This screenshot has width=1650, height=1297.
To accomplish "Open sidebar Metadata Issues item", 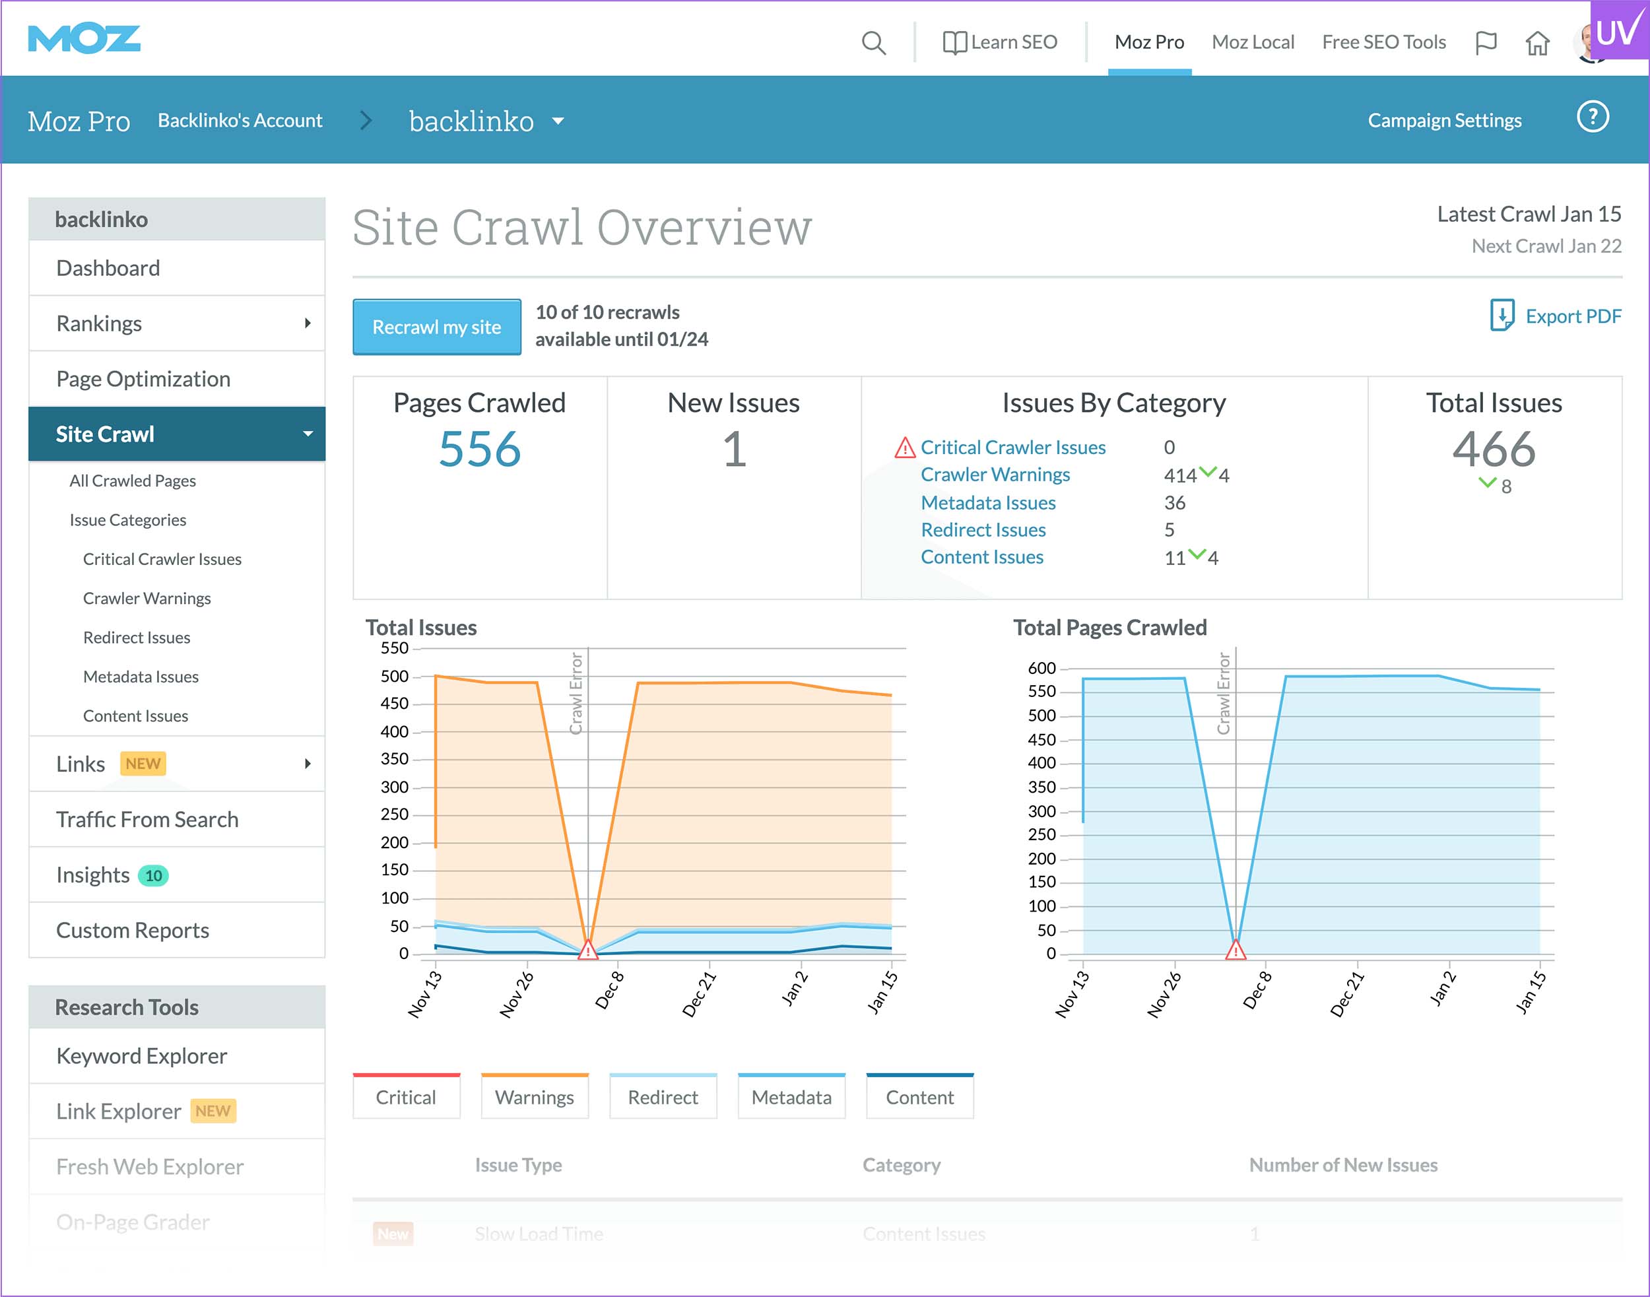I will click(x=141, y=677).
